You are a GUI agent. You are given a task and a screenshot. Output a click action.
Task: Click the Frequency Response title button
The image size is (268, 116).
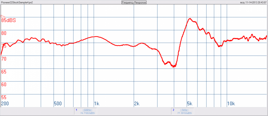134,2
